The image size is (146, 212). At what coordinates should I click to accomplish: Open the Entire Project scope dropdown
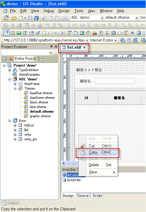click(x=35, y=59)
